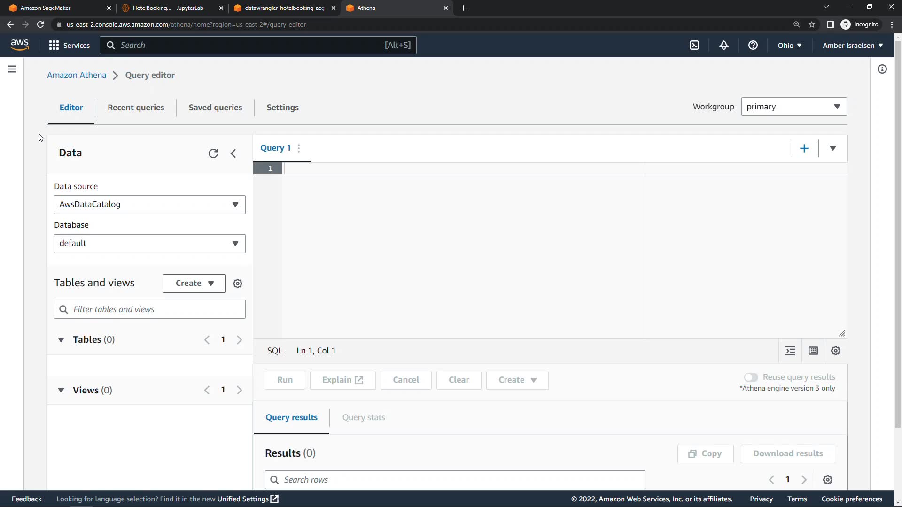
Task: Open the Database dropdown
Action: click(149, 244)
